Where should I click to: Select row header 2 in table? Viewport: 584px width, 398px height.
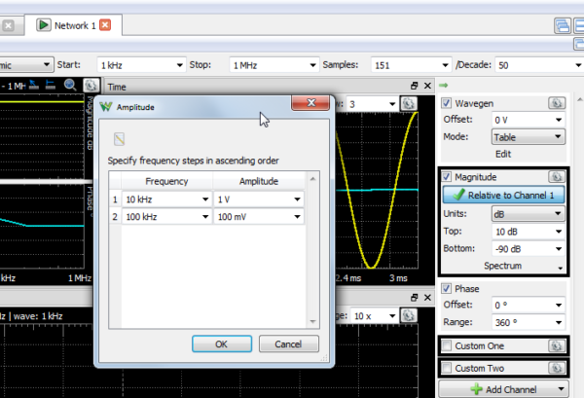(x=115, y=217)
